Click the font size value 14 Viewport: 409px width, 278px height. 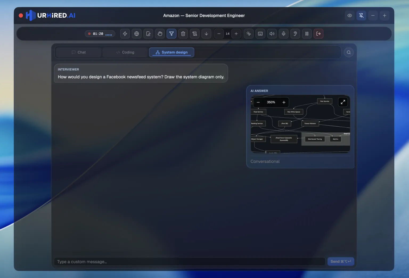[x=227, y=34]
